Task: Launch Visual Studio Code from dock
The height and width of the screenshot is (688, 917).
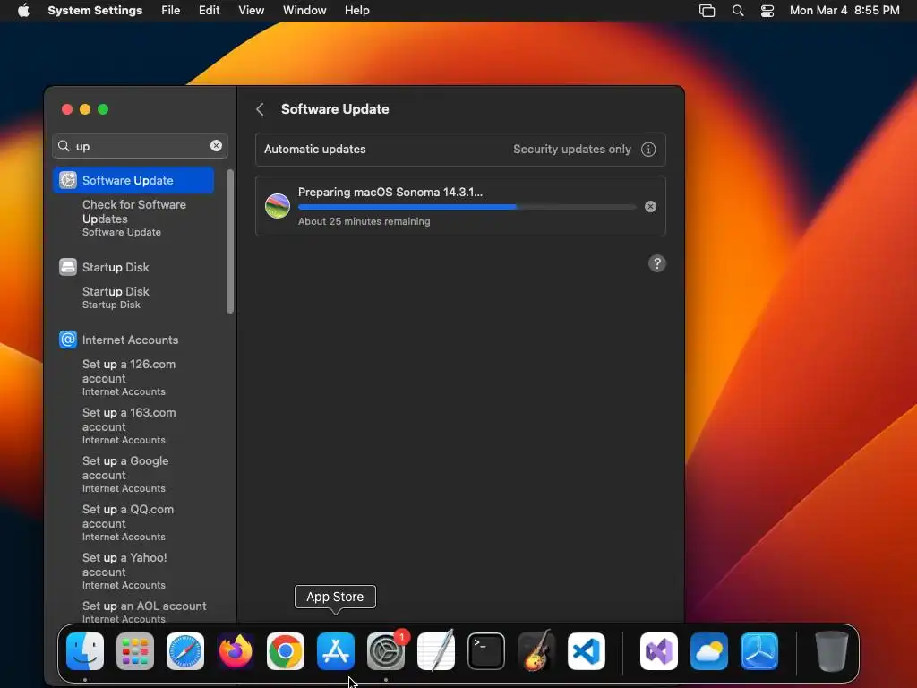Action: click(x=587, y=650)
